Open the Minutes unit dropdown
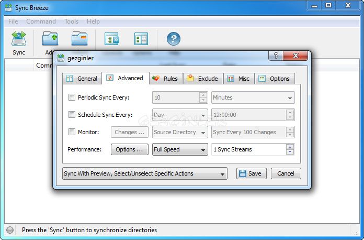The image size is (364, 240). pos(253,97)
